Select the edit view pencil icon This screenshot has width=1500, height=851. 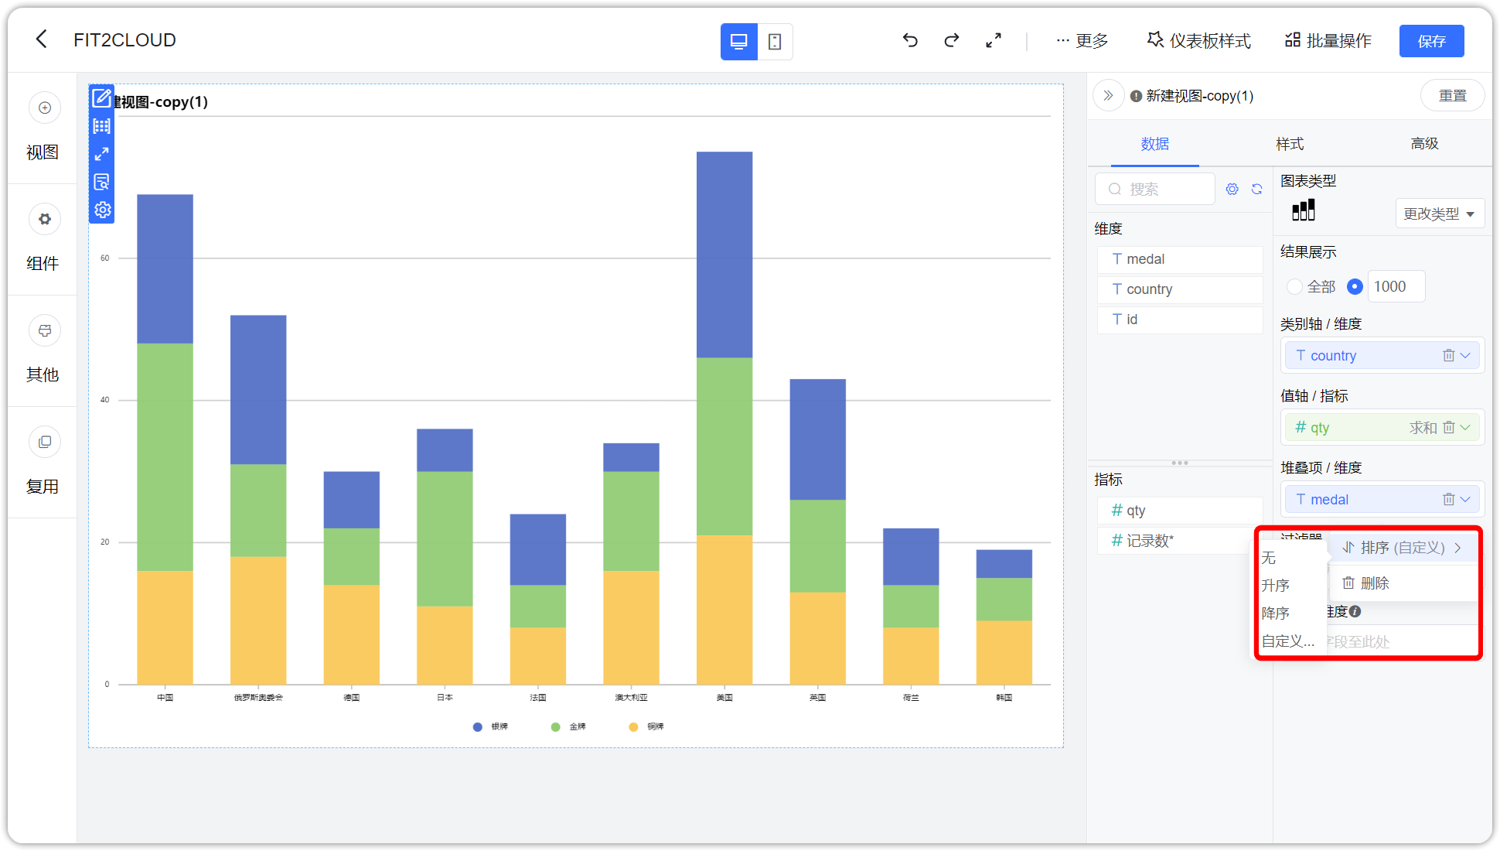click(x=101, y=98)
